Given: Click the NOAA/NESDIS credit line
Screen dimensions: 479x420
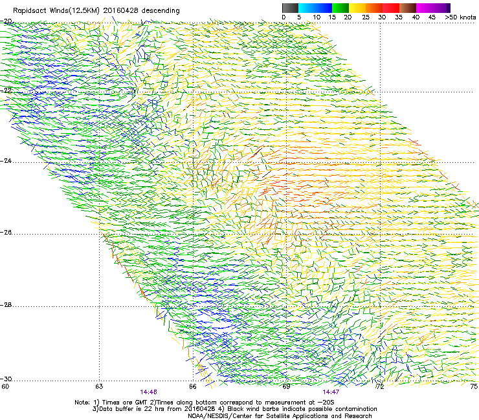Looking at the screenshot, I should (x=280, y=416).
